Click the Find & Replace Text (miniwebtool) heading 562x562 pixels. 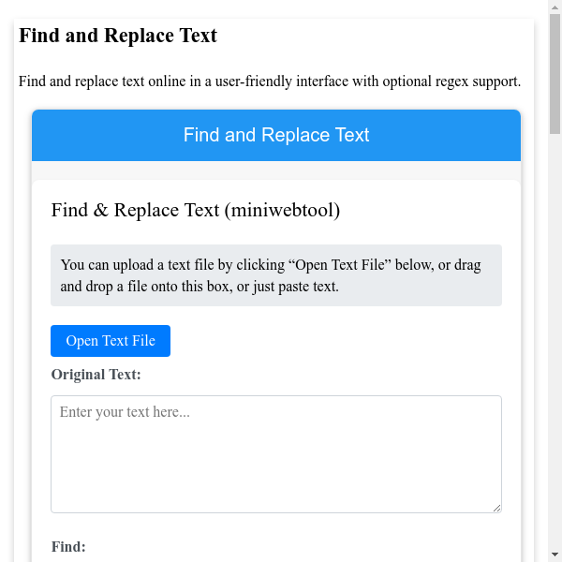[196, 210]
